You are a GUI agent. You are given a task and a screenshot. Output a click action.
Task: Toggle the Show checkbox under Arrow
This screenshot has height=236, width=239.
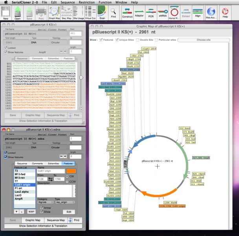[42, 212]
